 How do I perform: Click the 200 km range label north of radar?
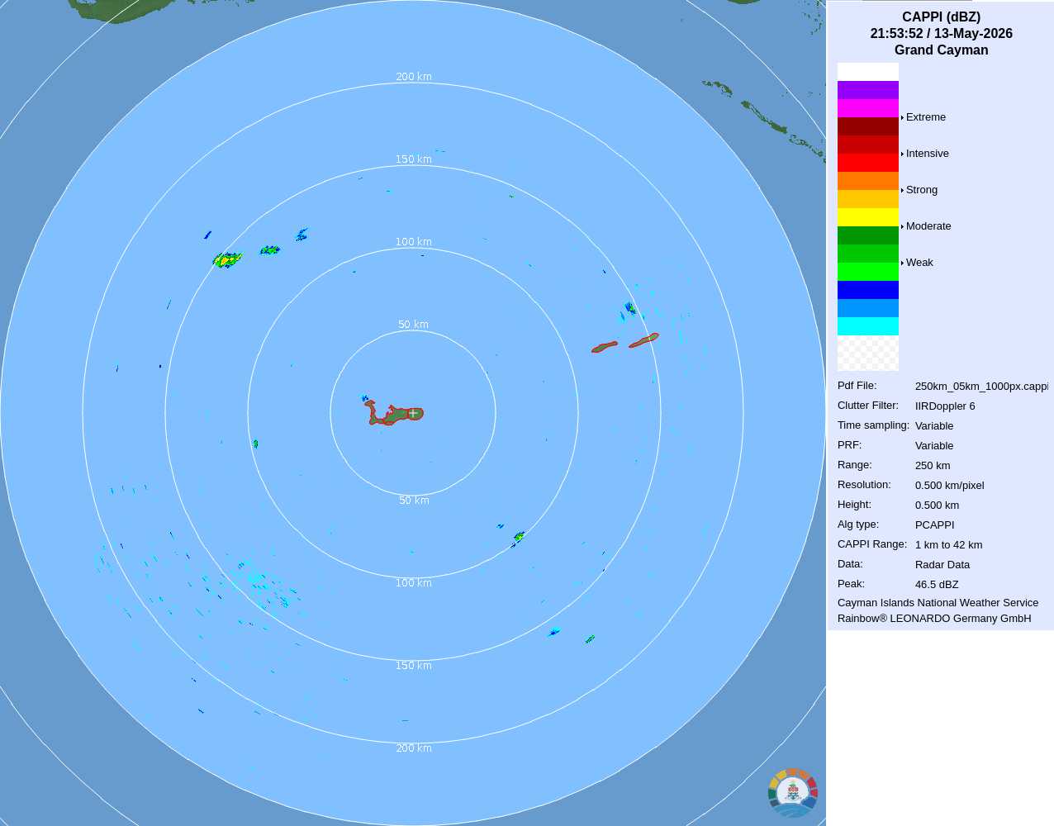pos(414,77)
